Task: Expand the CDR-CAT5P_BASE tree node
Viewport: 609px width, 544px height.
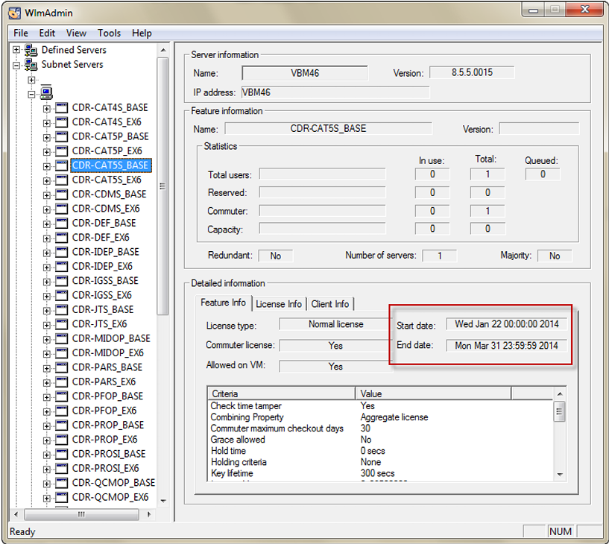Action: click(x=47, y=137)
